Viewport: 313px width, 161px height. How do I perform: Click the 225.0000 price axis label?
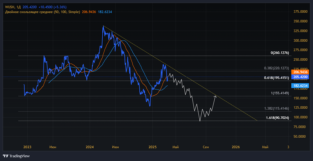pyautogui.click(x=300, y=69)
